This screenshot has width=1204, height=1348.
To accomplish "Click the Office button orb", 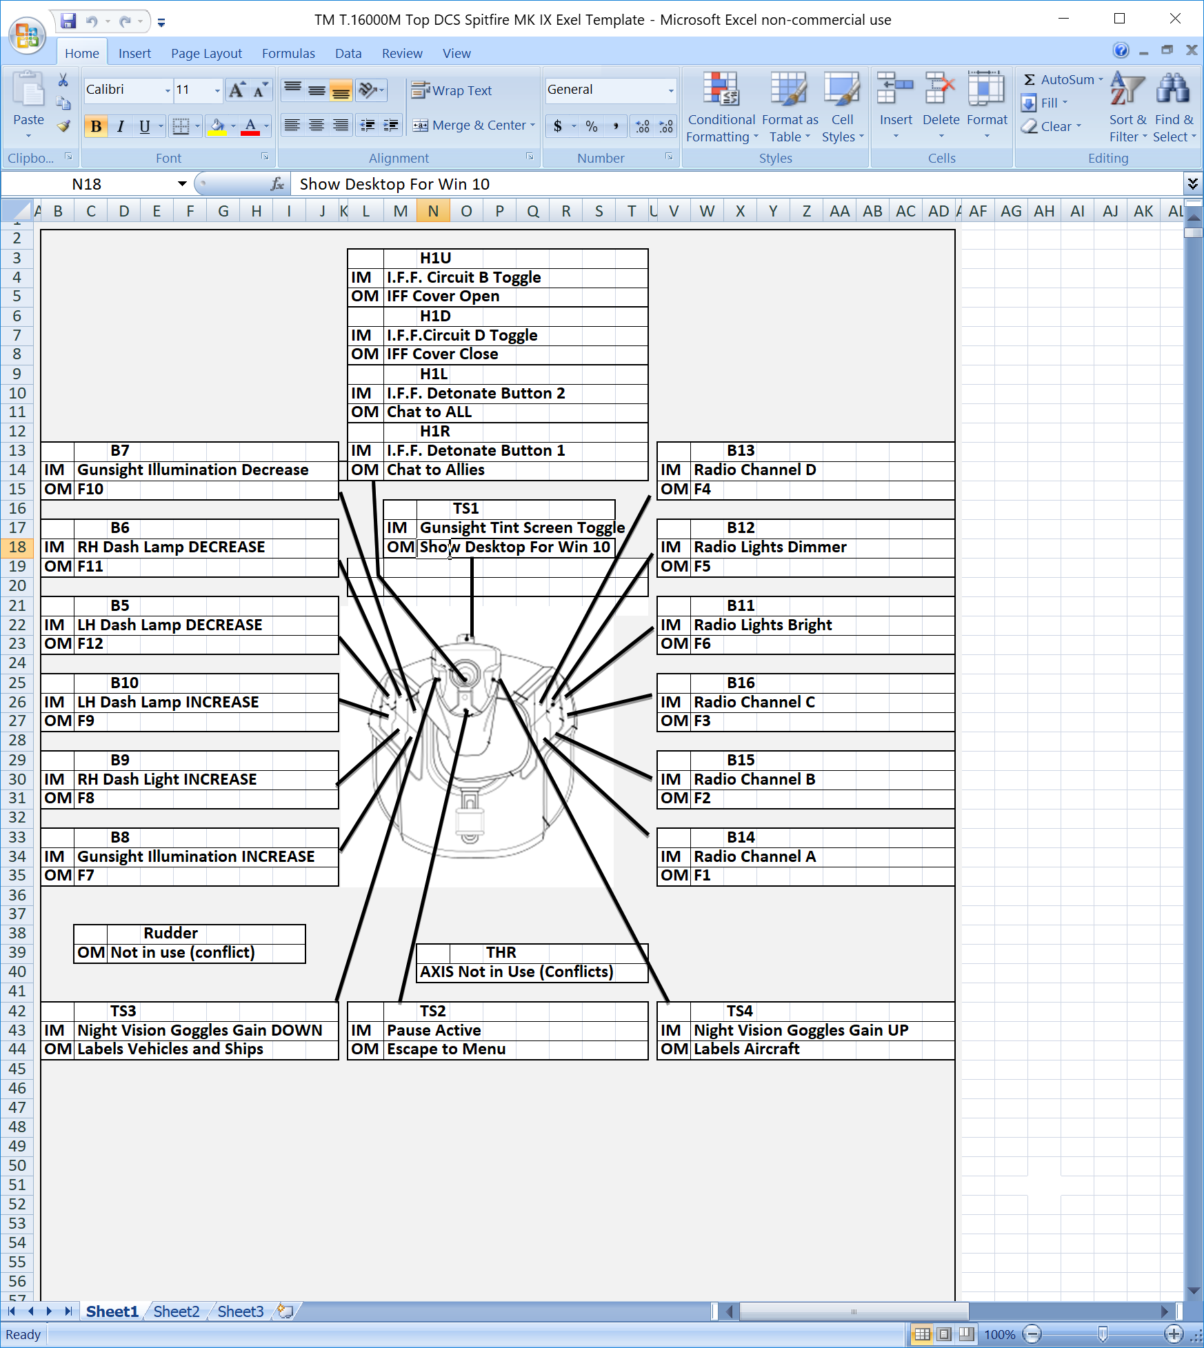I will click(x=27, y=34).
